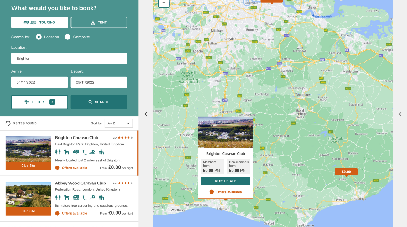Screen dimensions: 407x227
Task: Click the family icon for Abbey Wood listing
Action: click(101, 197)
